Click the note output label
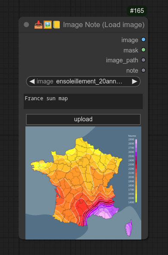This screenshot has width=168, height=255. coord(132,71)
